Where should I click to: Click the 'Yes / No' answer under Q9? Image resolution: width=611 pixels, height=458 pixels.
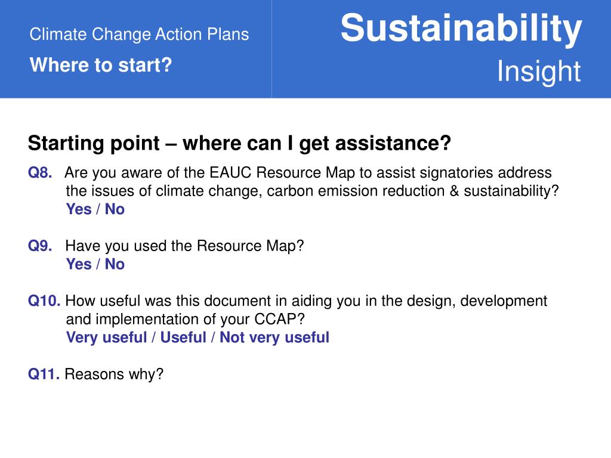(95, 264)
